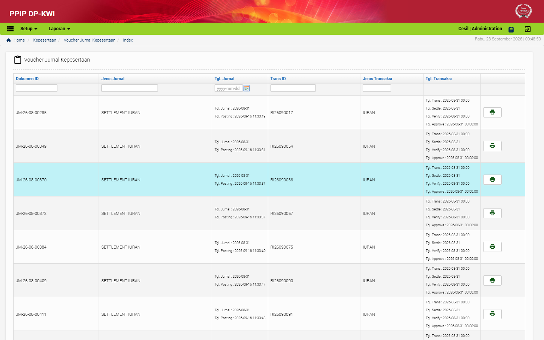Print voucher JM-26-08-00384
This screenshot has height=340, width=544.
click(x=492, y=247)
